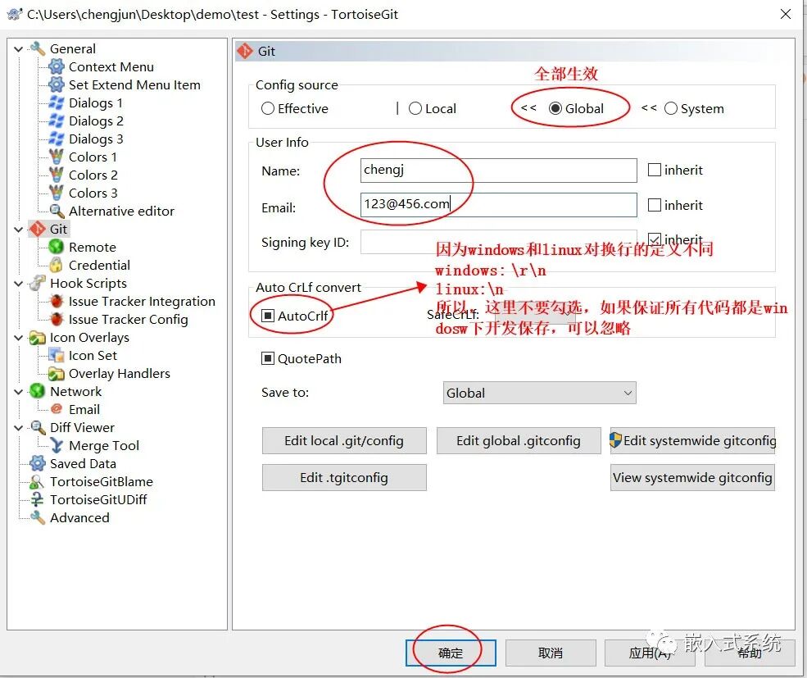Click the Icon Overlays folder icon
Screen dimensions: 807x678
[38, 338]
